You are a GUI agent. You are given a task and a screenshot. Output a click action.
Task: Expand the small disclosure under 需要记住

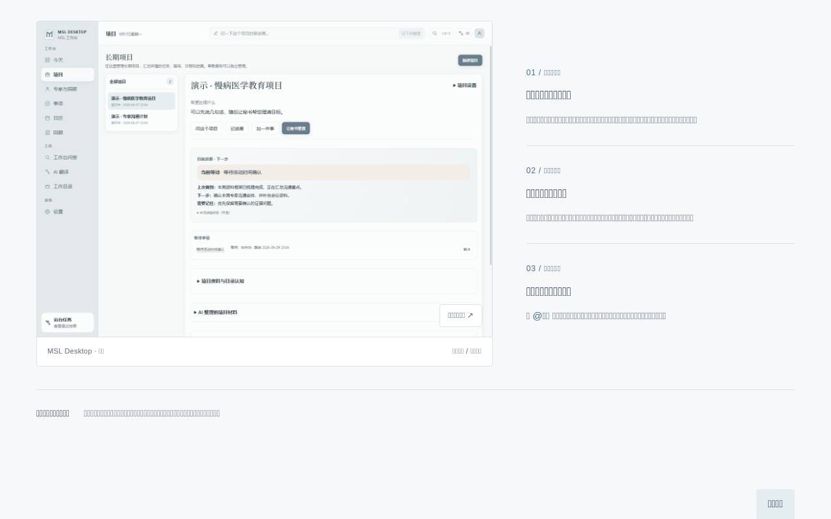[214, 213]
